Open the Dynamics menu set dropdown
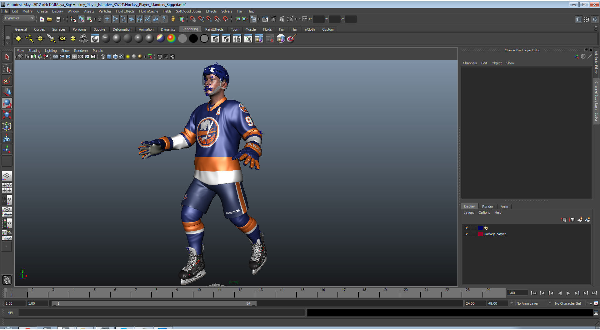Screen dimensions: 600x330 coord(19,18)
